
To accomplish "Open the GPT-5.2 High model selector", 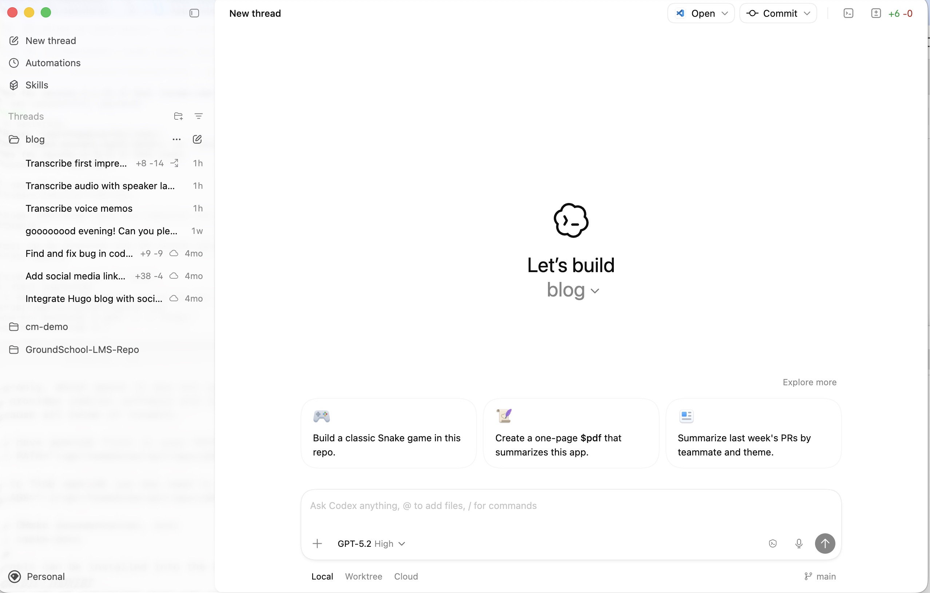I will coord(371,544).
